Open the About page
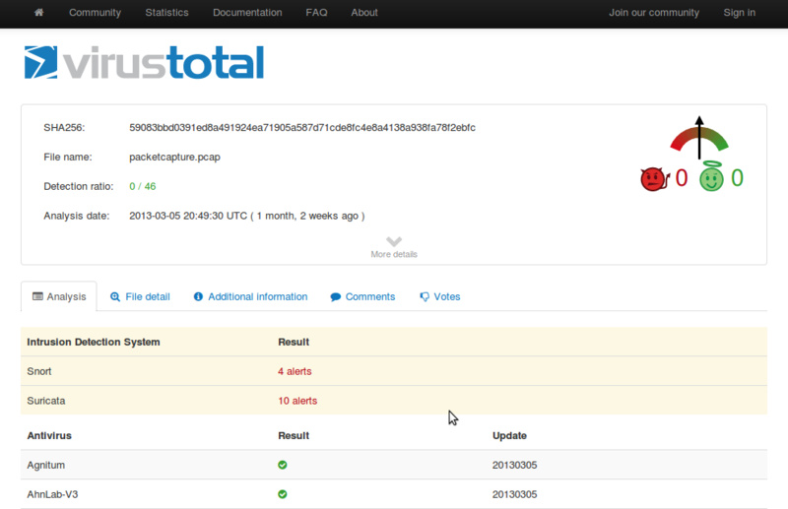Screen dimensions: 788x509 coord(364,13)
